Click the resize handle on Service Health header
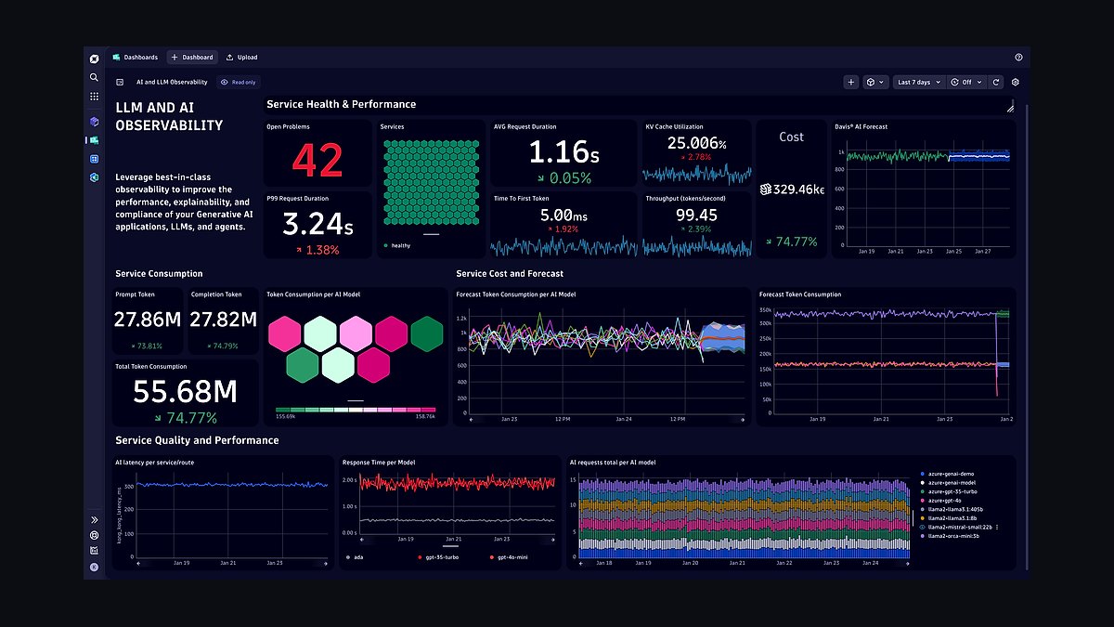 coord(1010,108)
